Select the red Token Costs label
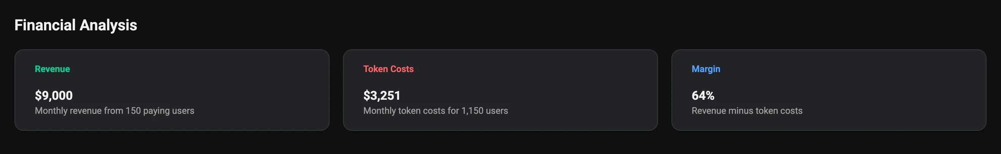This screenshot has height=154, width=1001. [x=388, y=69]
